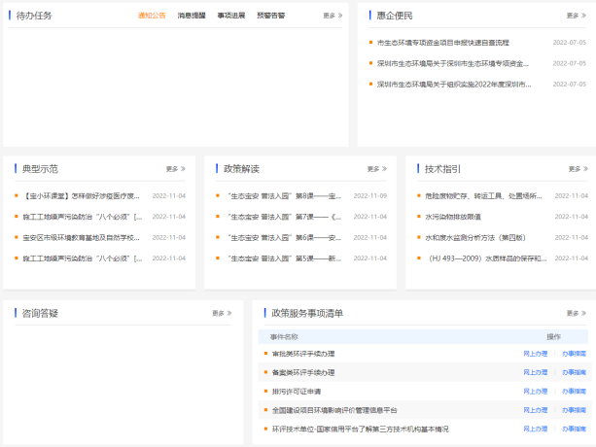596x447 pixels.
Task: Open 宝安区市级环境教育基地 article
Action: pyautogui.click(x=82, y=237)
